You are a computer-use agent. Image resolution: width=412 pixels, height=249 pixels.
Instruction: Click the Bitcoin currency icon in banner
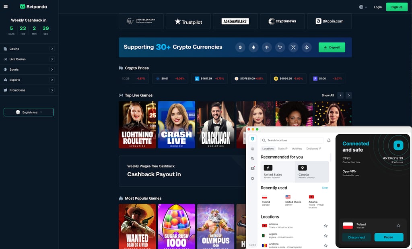pyautogui.click(x=240, y=47)
